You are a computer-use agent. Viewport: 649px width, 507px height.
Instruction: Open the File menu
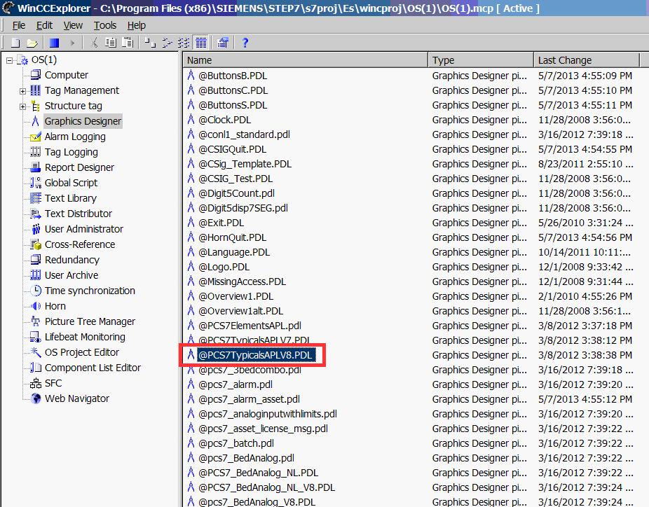(19, 26)
